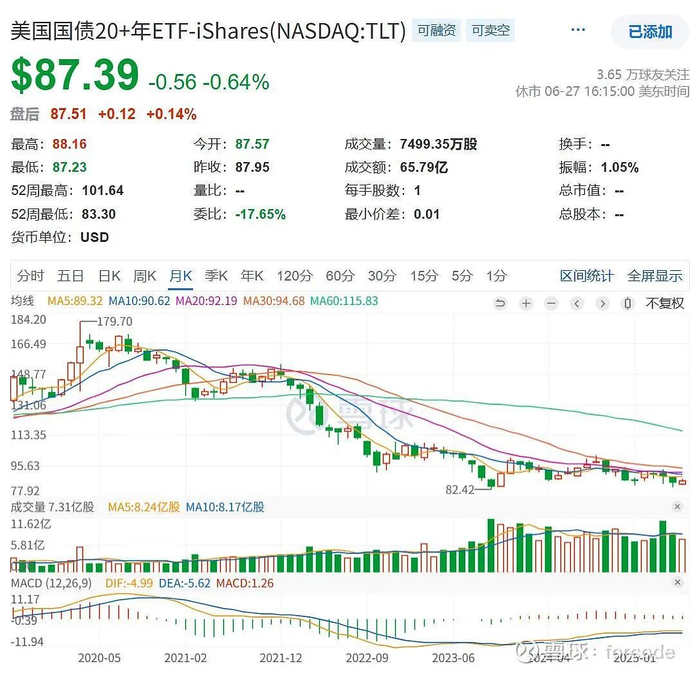Viewport: 695px width, 673px height.
Task: Click the 已添加 watchlist button
Action: click(x=650, y=32)
